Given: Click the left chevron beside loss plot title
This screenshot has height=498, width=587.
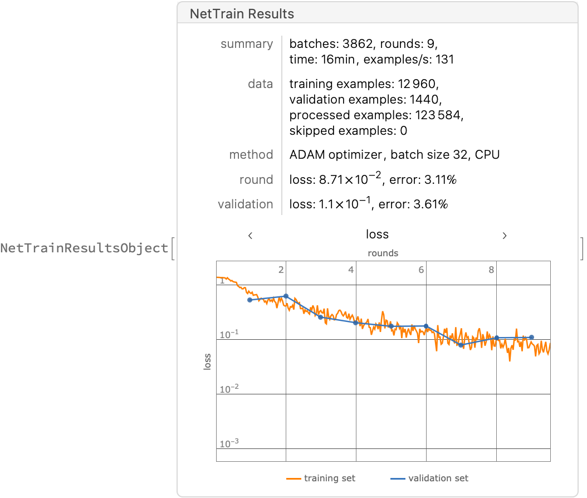Looking at the screenshot, I should click(251, 236).
